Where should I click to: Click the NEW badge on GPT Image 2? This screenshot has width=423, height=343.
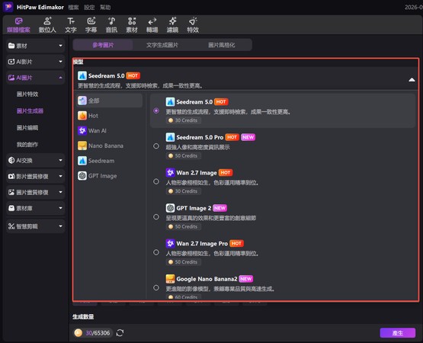(x=220, y=208)
